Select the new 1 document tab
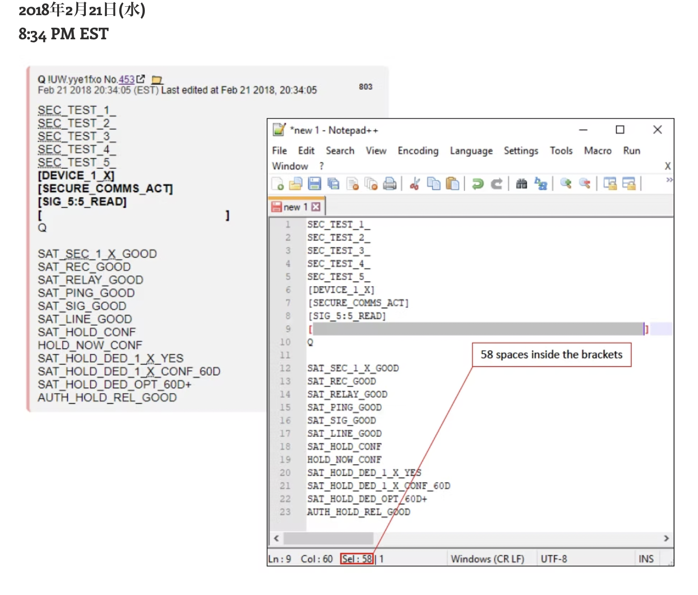The width and height of the screenshot is (698, 595). point(296,207)
